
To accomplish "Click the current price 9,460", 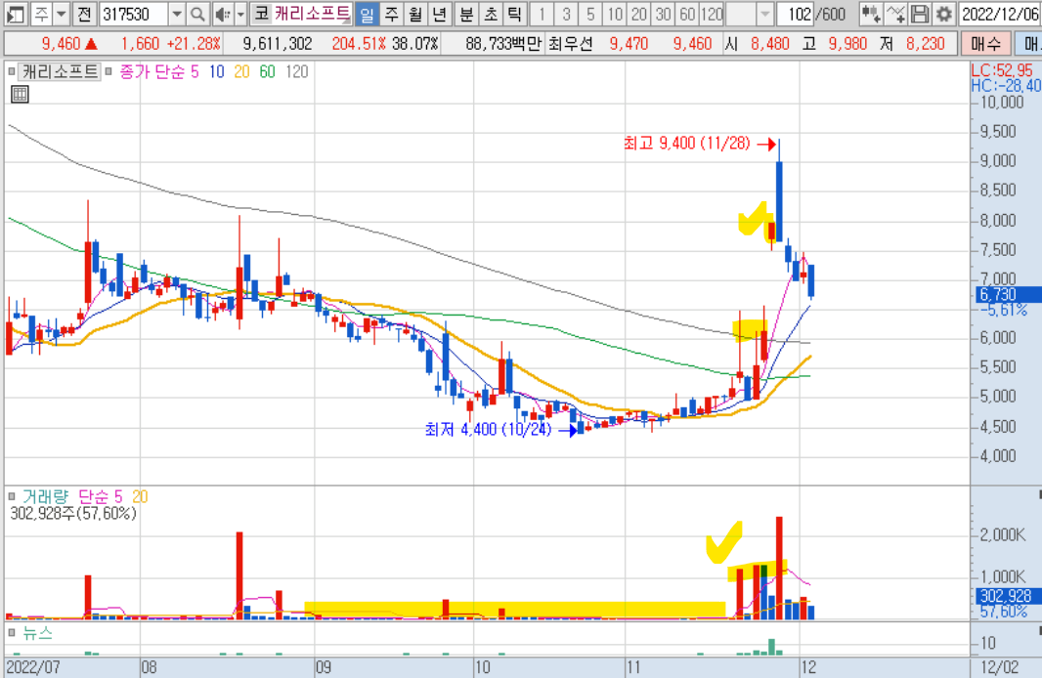I will tap(61, 44).
